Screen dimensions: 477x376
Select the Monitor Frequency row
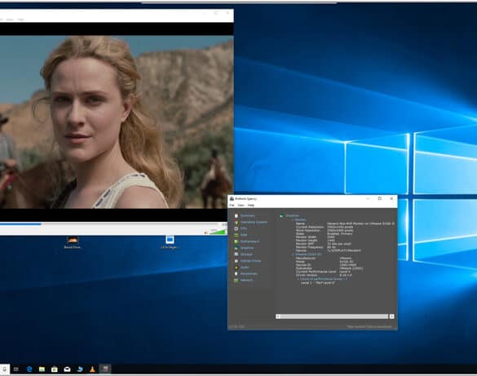coord(316,247)
